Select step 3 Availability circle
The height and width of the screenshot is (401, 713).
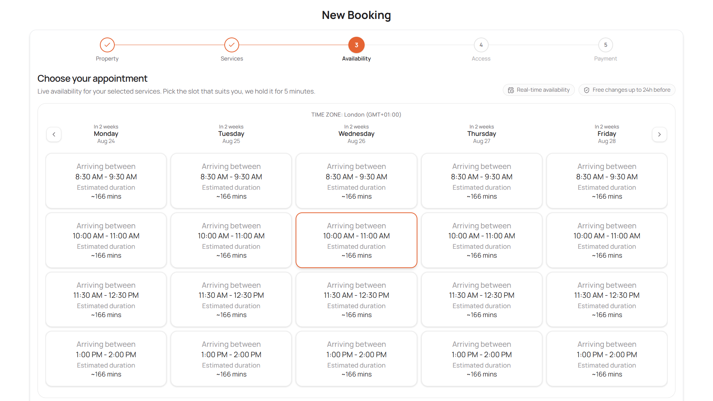click(x=356, y=45)
